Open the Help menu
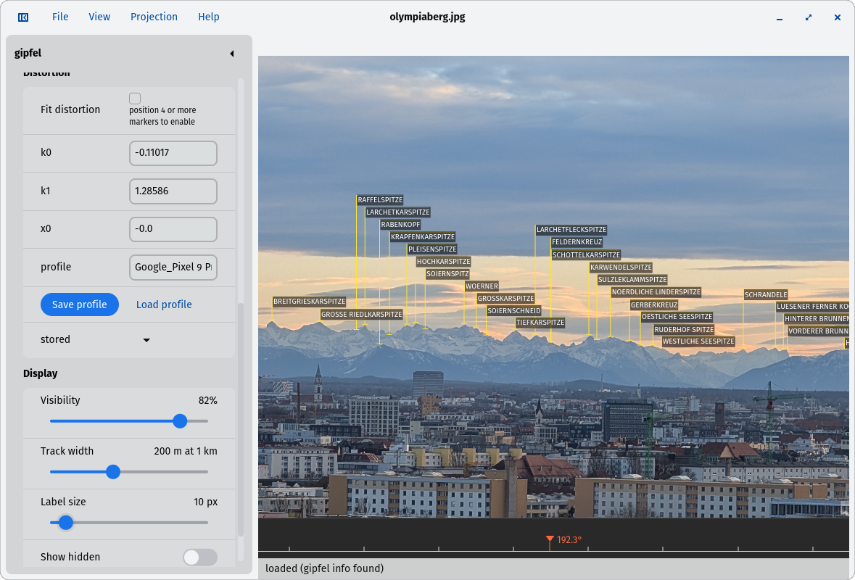Image resolution: width=855 pixels, height=580 pixels. 208,17
